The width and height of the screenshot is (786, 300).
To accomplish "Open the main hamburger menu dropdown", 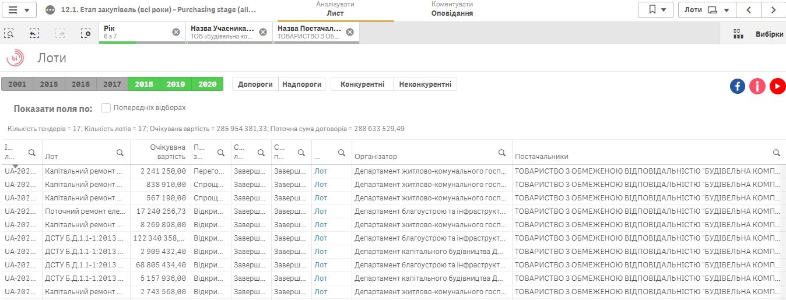I will (19, 10).
